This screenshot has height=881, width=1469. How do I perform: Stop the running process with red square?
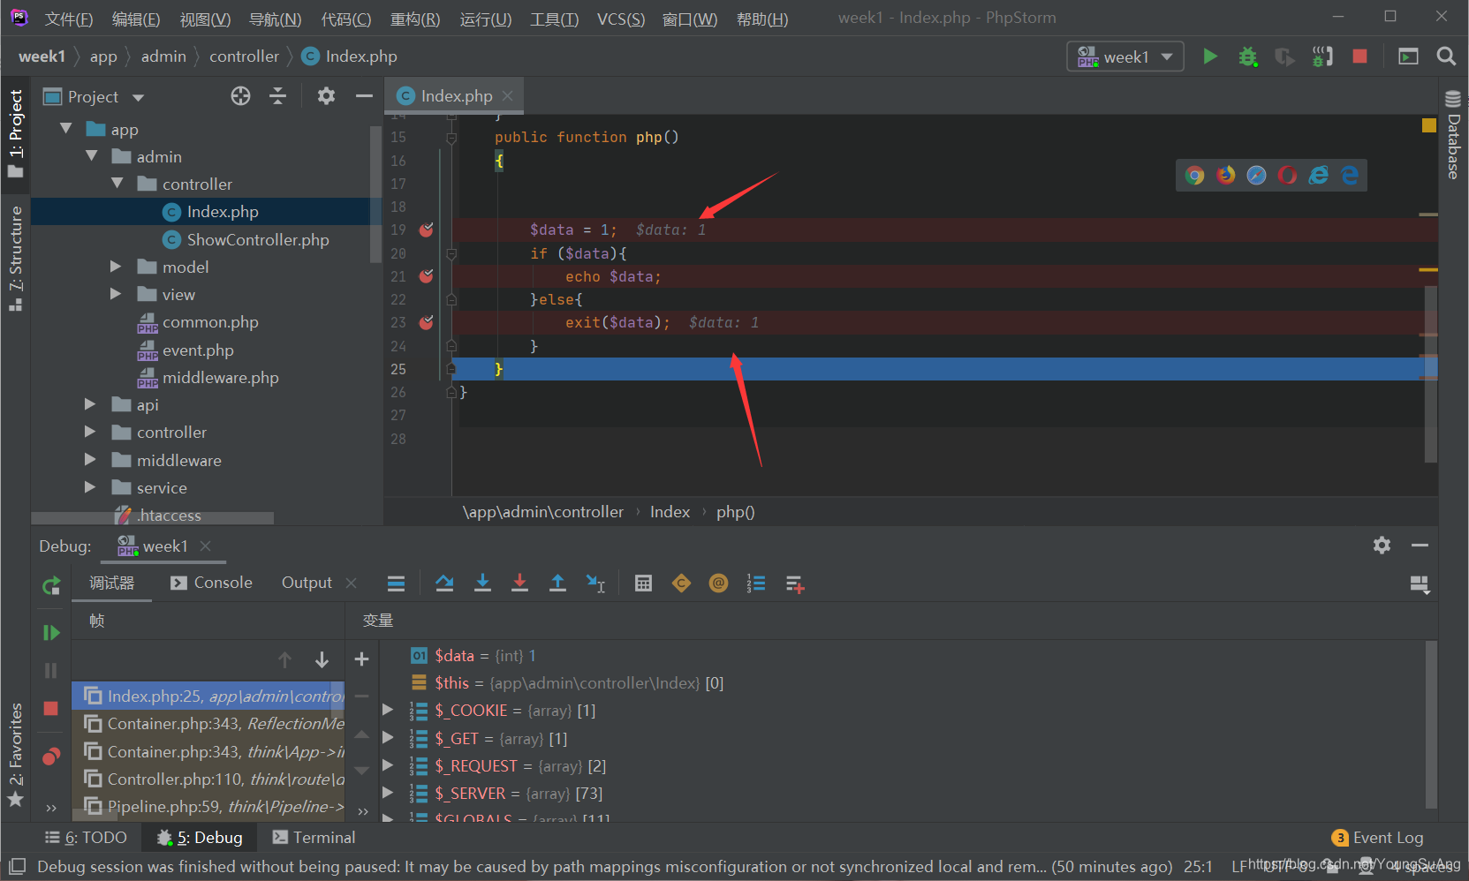click(1359, 56)
